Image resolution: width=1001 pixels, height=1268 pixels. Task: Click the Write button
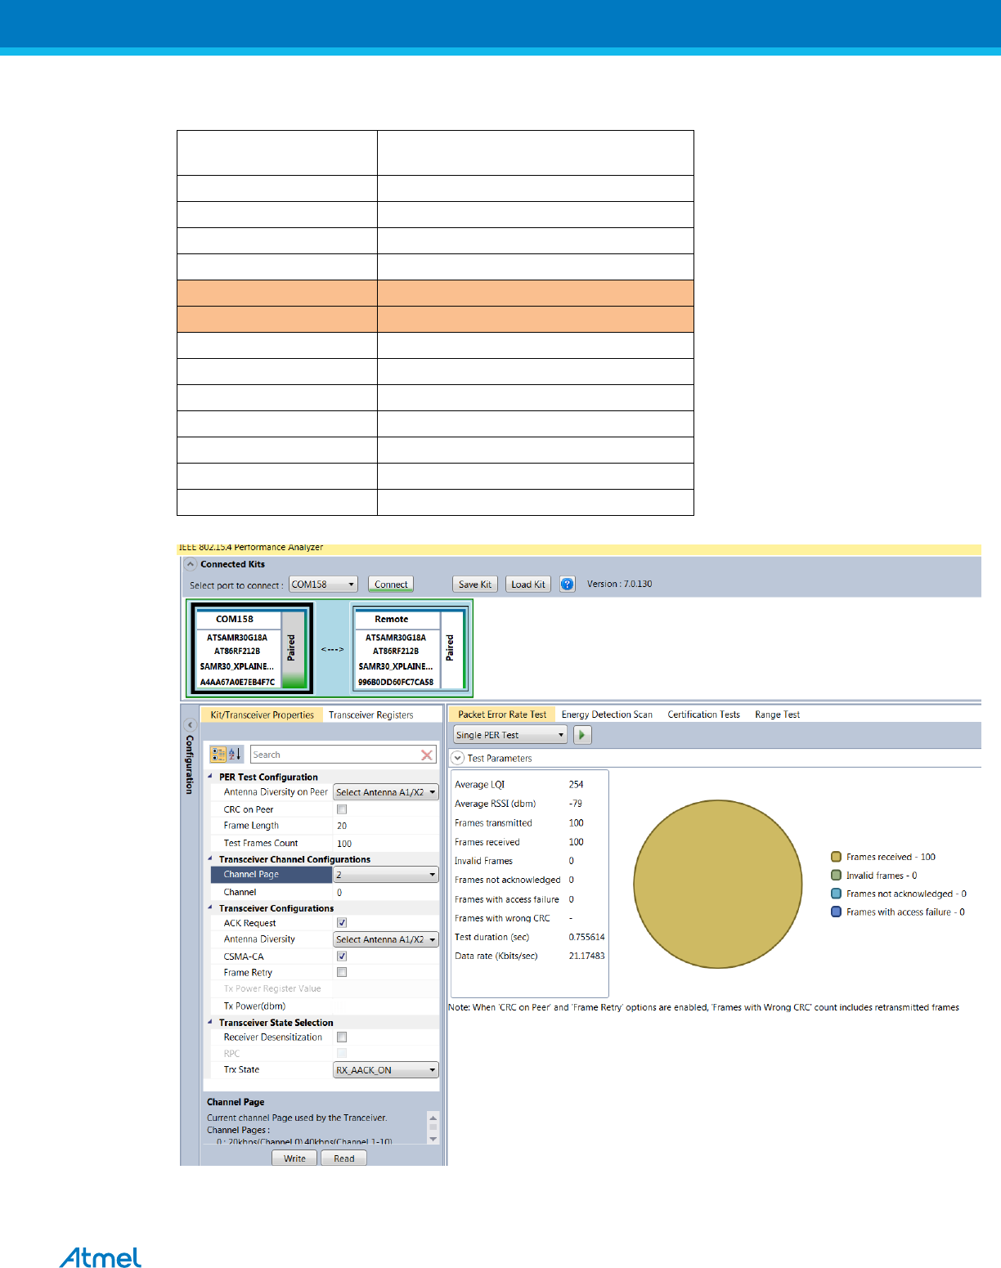[294, 1158]
